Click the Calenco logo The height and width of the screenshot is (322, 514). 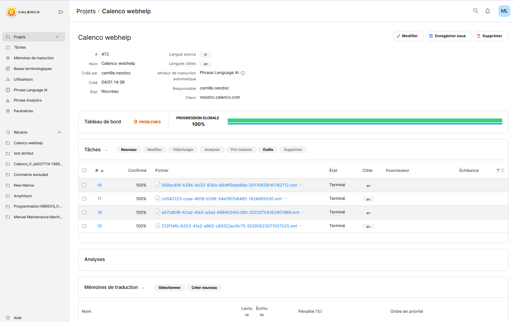click(23, 12)
